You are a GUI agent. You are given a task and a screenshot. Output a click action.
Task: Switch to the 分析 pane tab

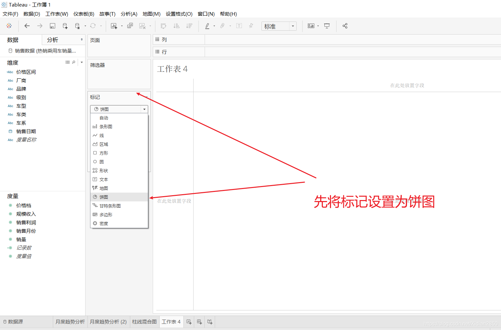[53, 40]
